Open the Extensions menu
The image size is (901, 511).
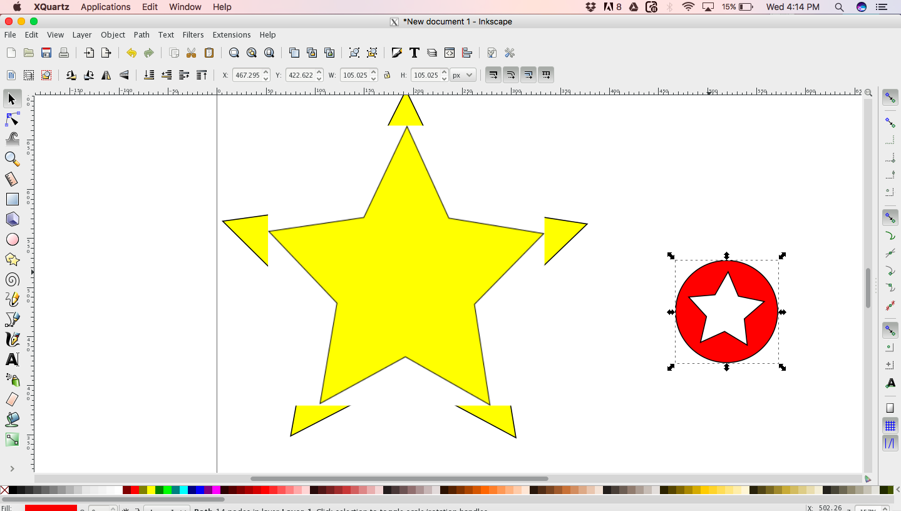232,35
